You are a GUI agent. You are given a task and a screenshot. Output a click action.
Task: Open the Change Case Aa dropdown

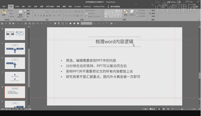click(55, 16)
